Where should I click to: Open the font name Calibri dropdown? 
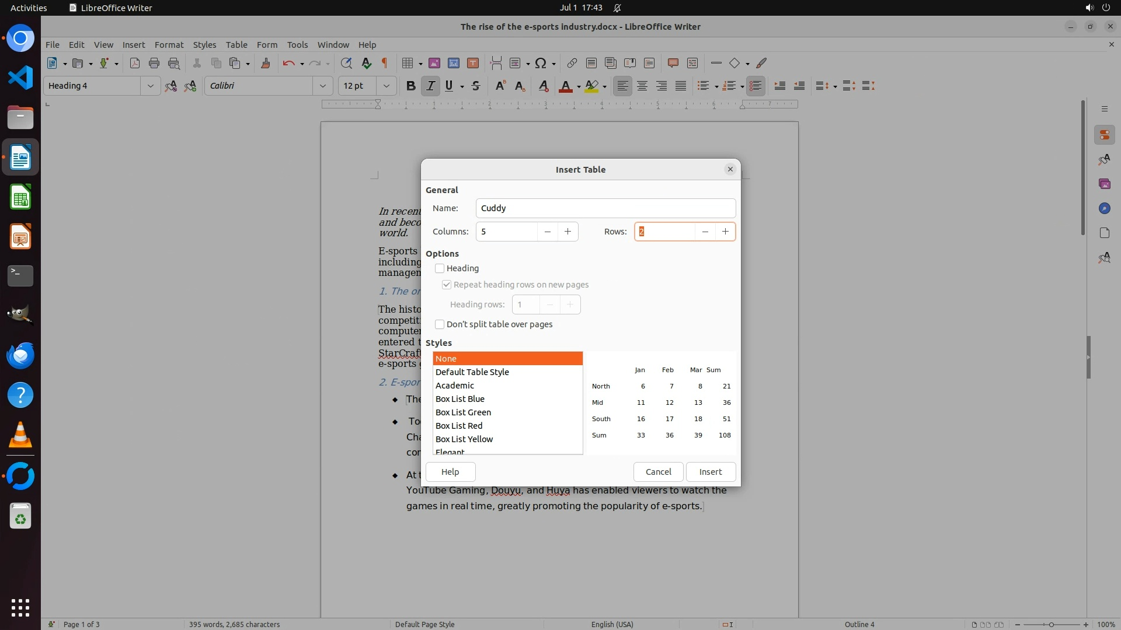tap(322, 86)
